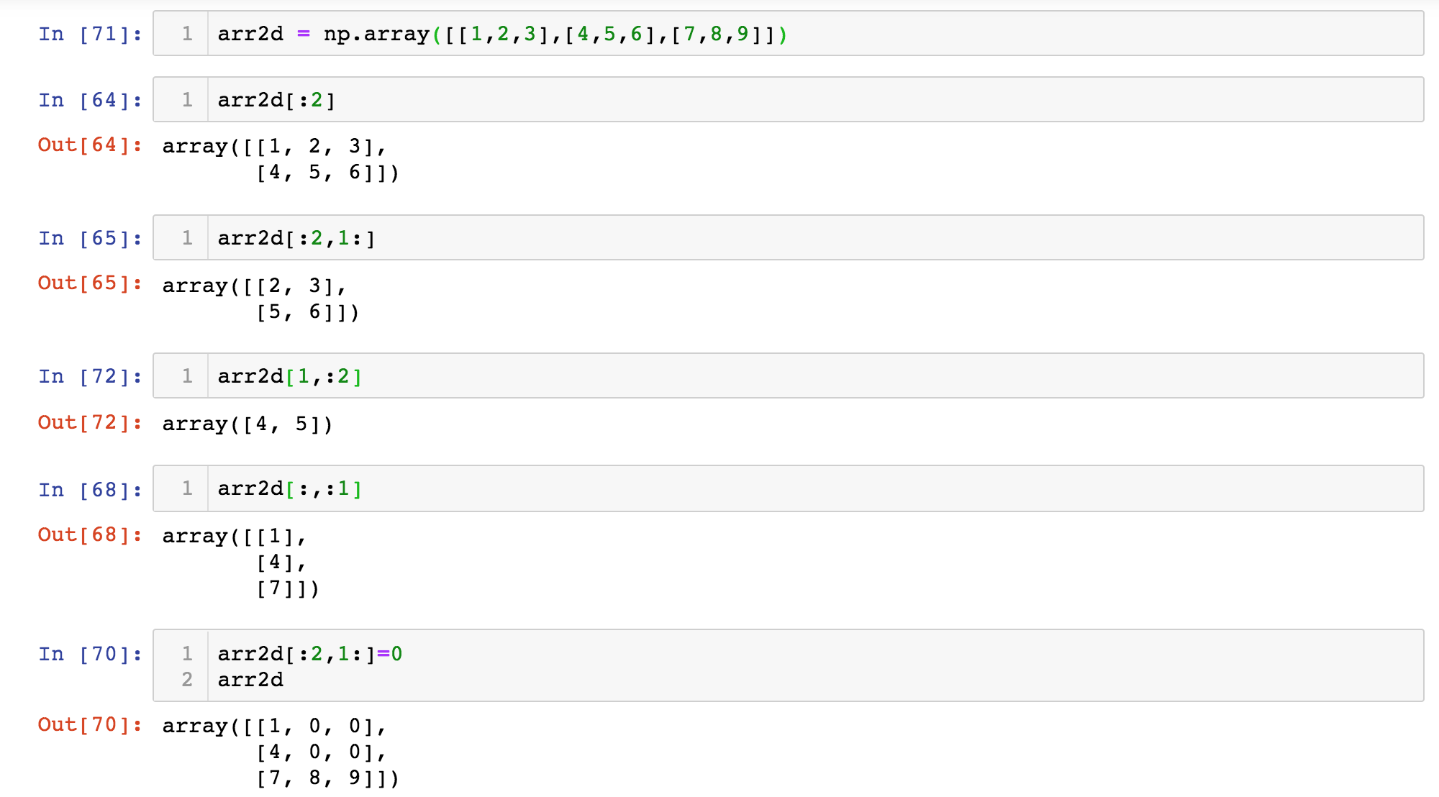Click the Out[64] output prompt
Viewport: 1439px width, 797px height.
pos(90,145)
